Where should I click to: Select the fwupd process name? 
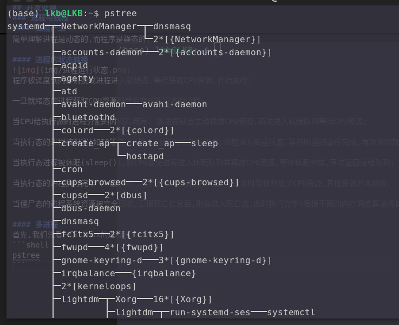[75, 248]
